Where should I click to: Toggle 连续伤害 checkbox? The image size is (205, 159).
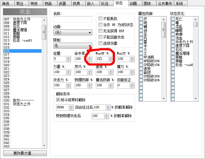(100, 43)
